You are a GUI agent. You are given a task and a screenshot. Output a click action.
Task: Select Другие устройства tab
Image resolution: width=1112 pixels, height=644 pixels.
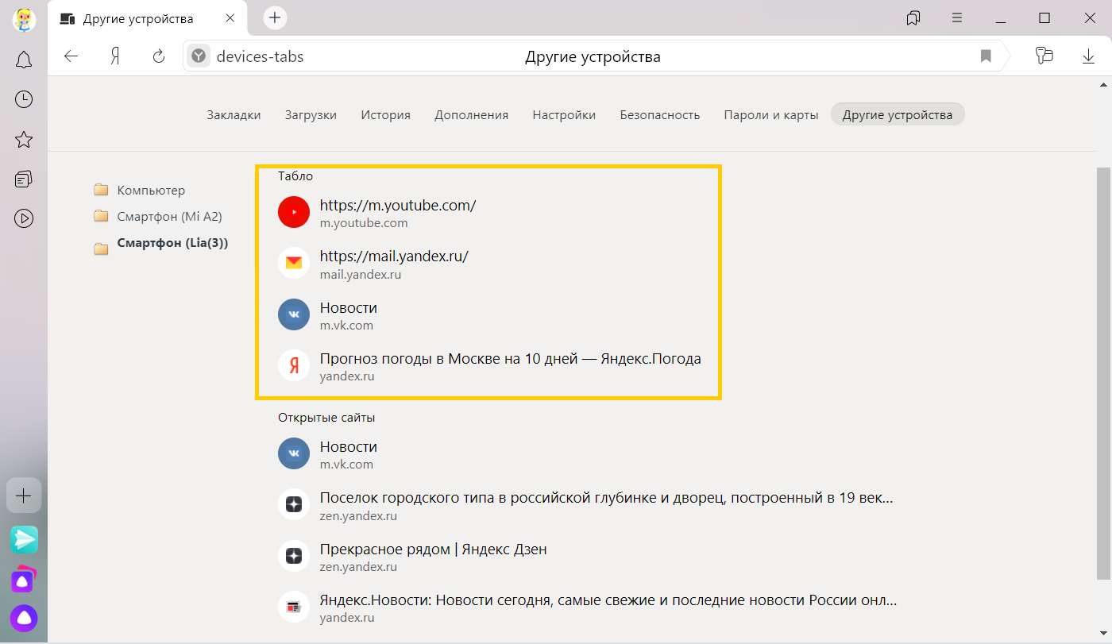coord(898,115)
